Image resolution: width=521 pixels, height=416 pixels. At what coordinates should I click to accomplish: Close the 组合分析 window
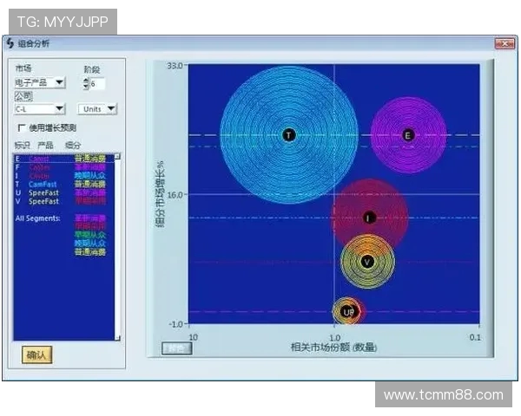503,42
